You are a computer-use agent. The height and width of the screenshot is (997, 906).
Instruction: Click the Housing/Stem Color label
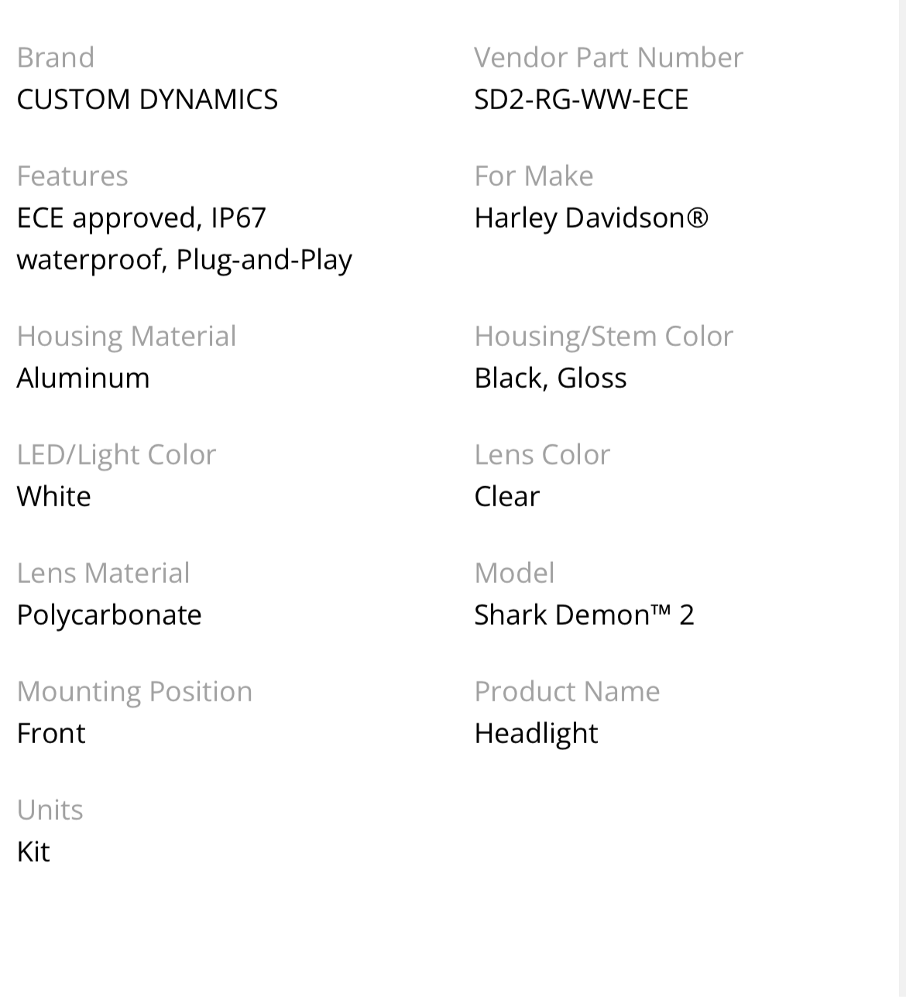point(603,336)
